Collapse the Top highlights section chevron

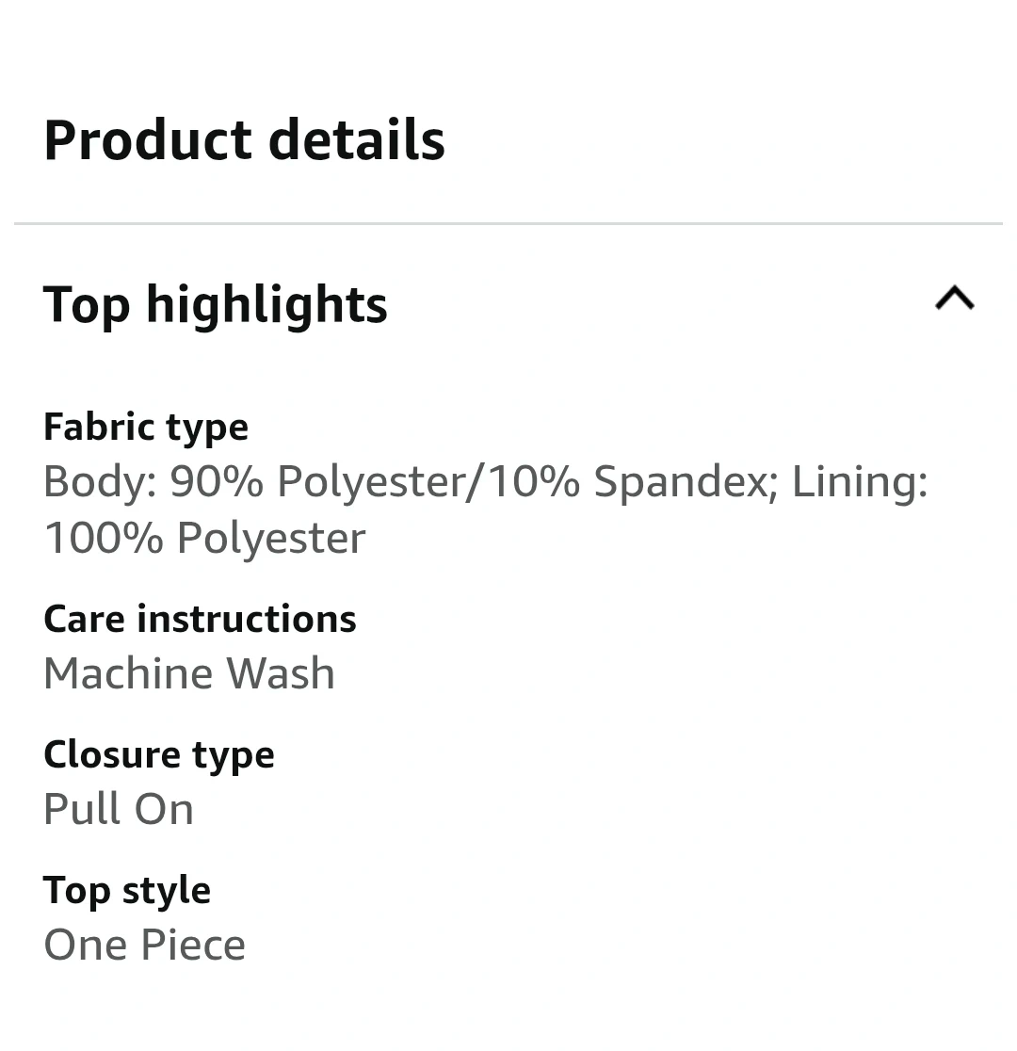click(x=954, y=299)
